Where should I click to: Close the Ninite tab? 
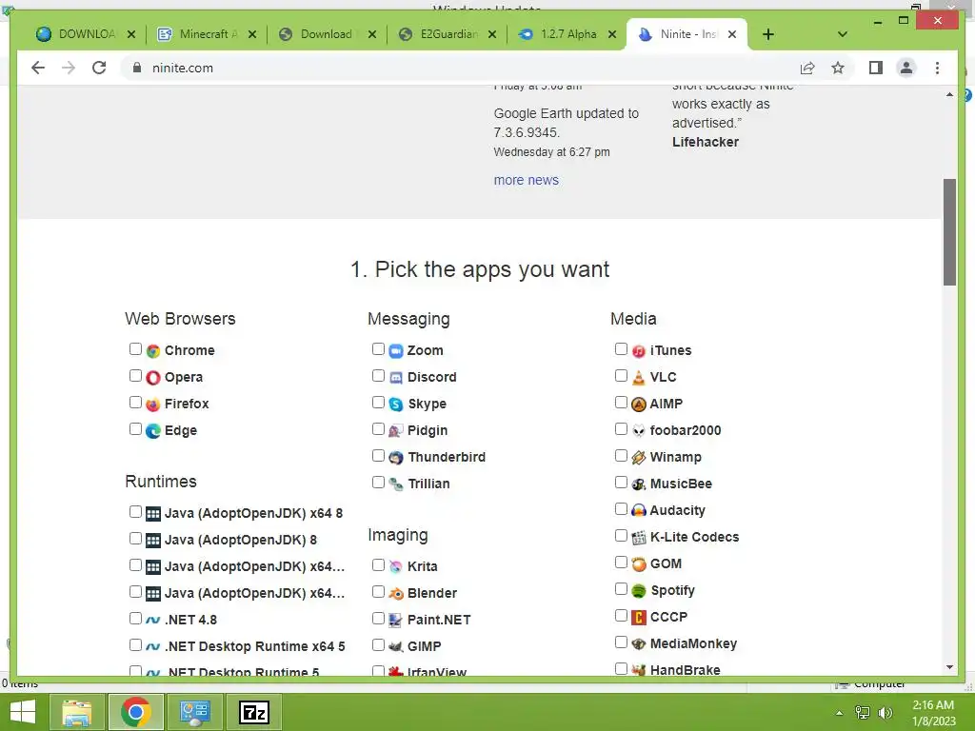[x=732, y=34]
